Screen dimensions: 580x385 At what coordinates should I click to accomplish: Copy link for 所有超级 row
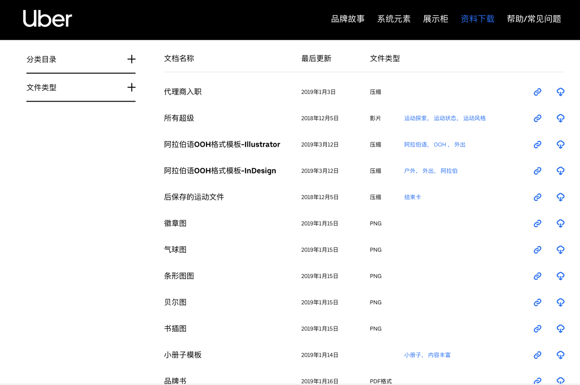pos(537,118)
